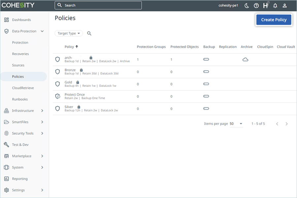
Task: Click the backup icon in Silver row
Action: 206,109
